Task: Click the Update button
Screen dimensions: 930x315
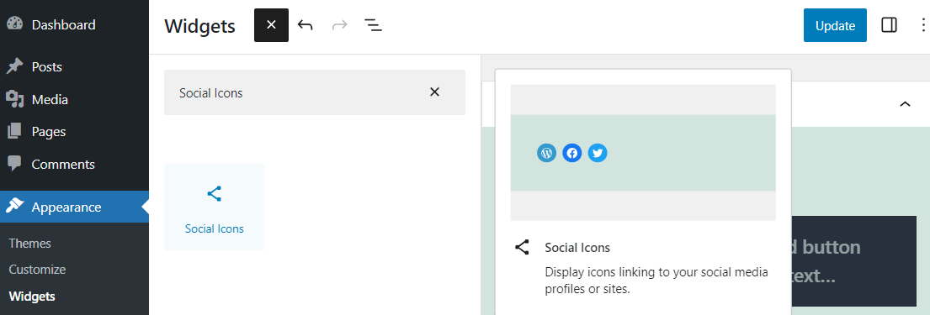Action: coord(835,25)
